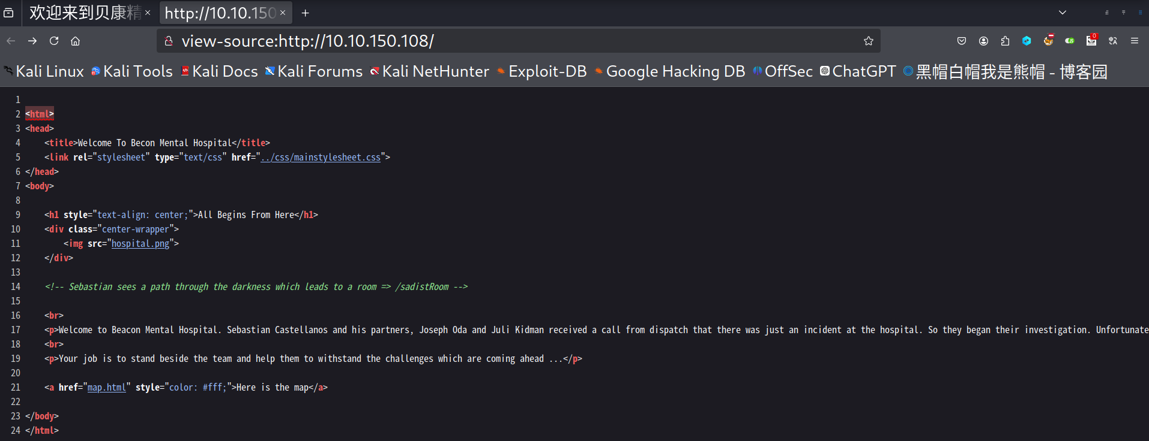Open the Kali Forums bookmark
Screen dimensions: 1149x441
[x=314, y=71]
